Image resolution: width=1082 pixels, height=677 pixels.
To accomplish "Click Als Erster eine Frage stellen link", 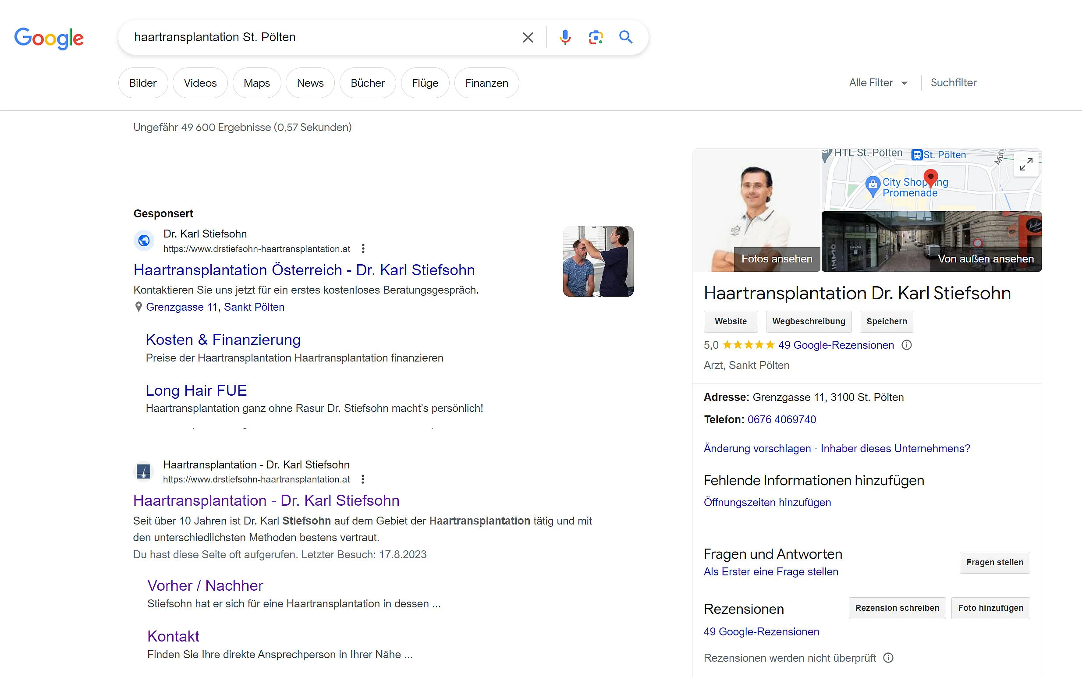I will pos(771,572).
